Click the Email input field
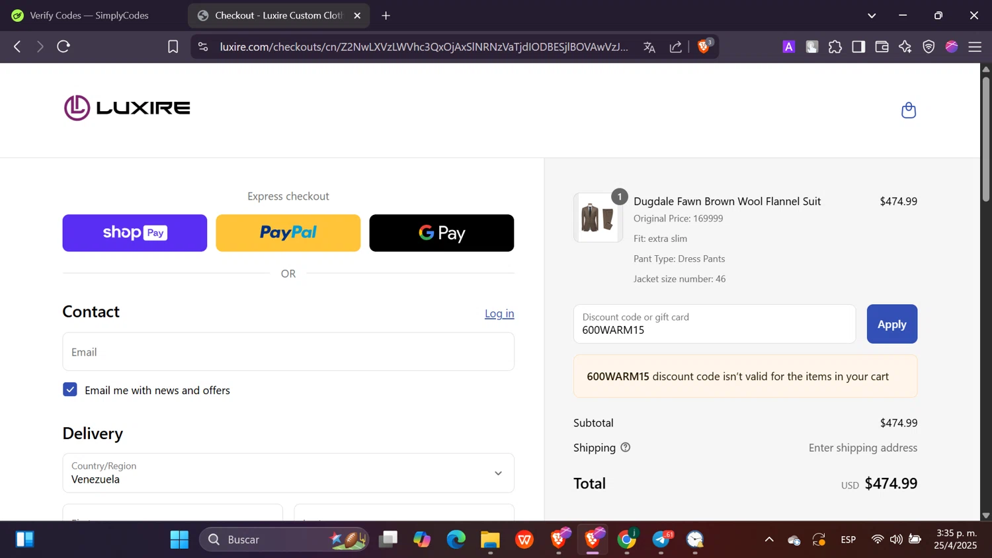The width and height of the screenshot is (992, 558). point(288,352)
